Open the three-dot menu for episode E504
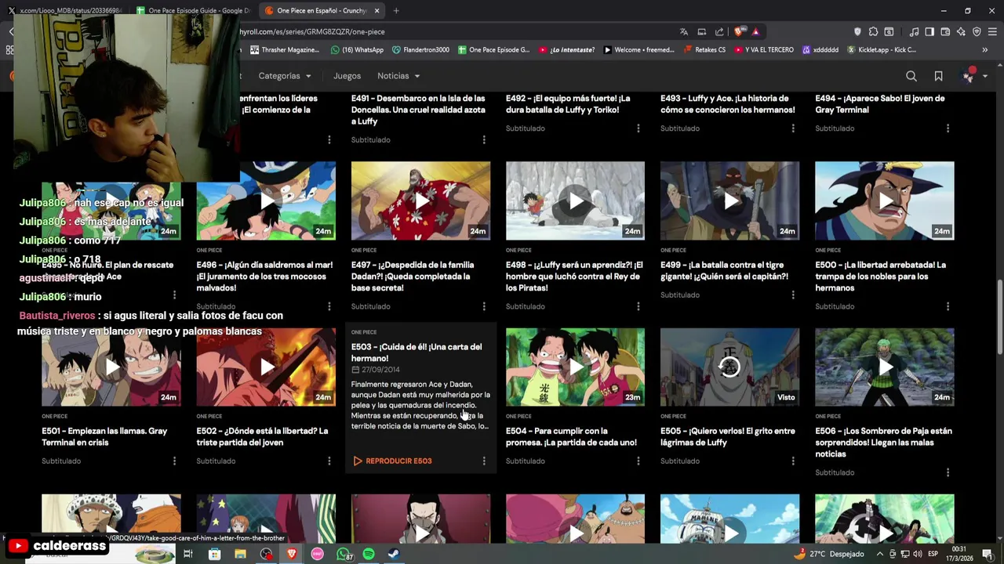This screenshot has width=1004, height=564. click(x=638, y=461)
